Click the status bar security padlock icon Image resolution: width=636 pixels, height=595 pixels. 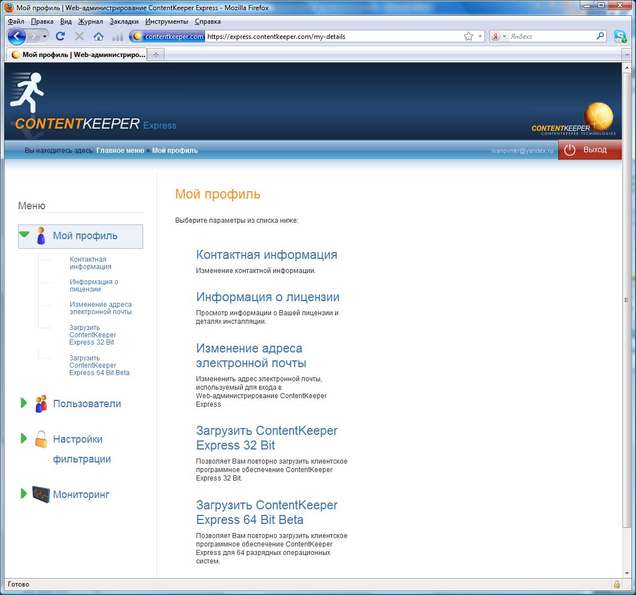tap(616, 584)
